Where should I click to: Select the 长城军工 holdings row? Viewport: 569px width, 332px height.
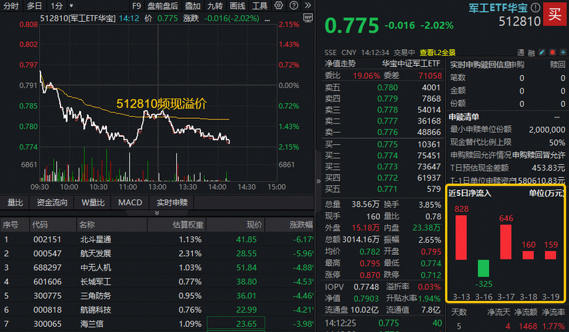click(157, 282)
